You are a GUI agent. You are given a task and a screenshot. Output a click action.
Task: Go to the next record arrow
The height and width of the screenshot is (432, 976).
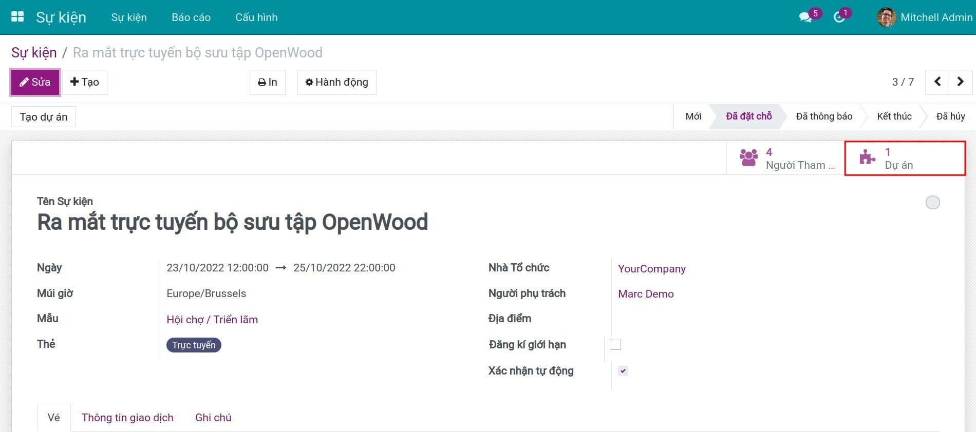[x=960, y=82]
